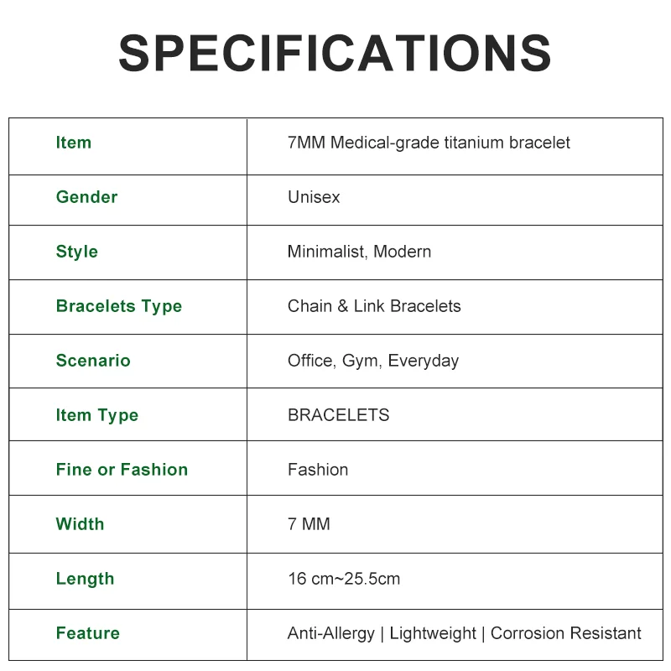Select the Bracelets Type label
The image size is (671, 671).
[x=119, y=306]
